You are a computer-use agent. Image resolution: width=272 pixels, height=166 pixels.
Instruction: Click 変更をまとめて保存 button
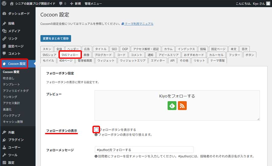click(x=56, y=38)
